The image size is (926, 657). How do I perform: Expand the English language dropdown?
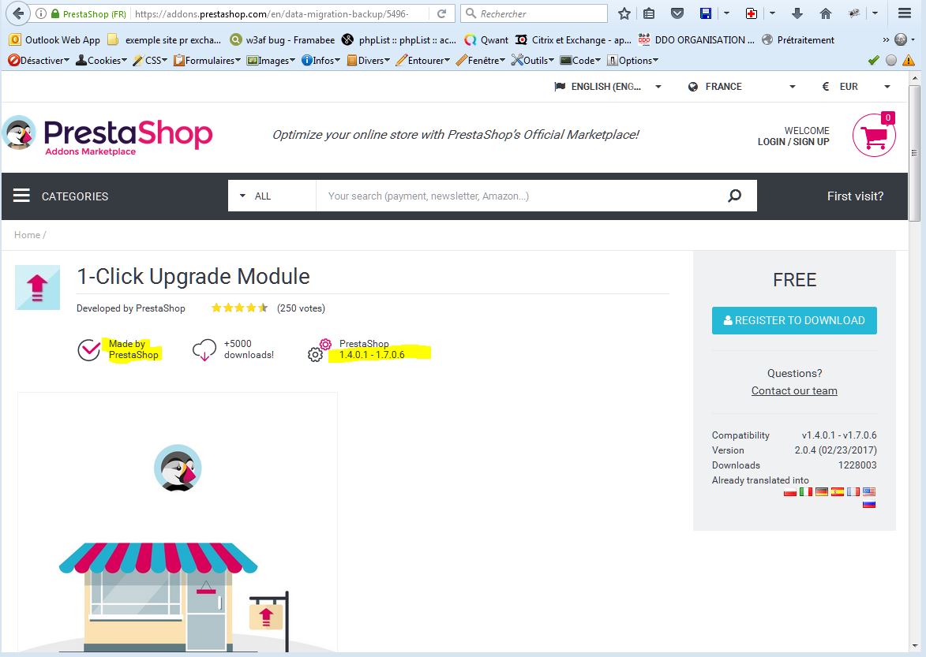608,87
